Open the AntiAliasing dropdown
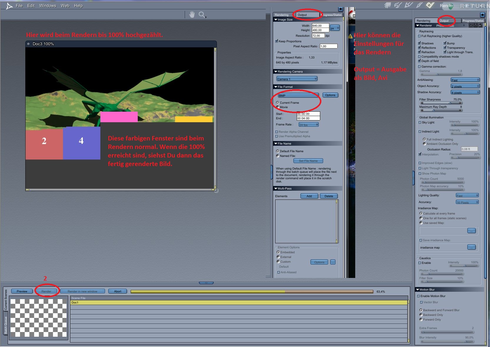 tap(465, 80)
